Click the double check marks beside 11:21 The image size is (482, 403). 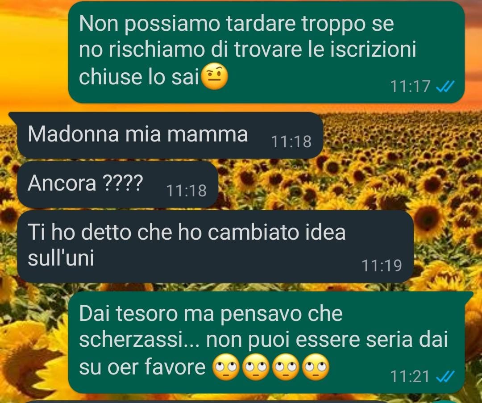[x=445, y=376]
